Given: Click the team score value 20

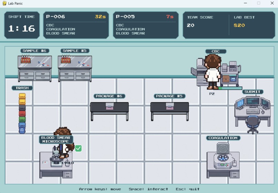Looking at the screenshot, I should coord(191,26).
